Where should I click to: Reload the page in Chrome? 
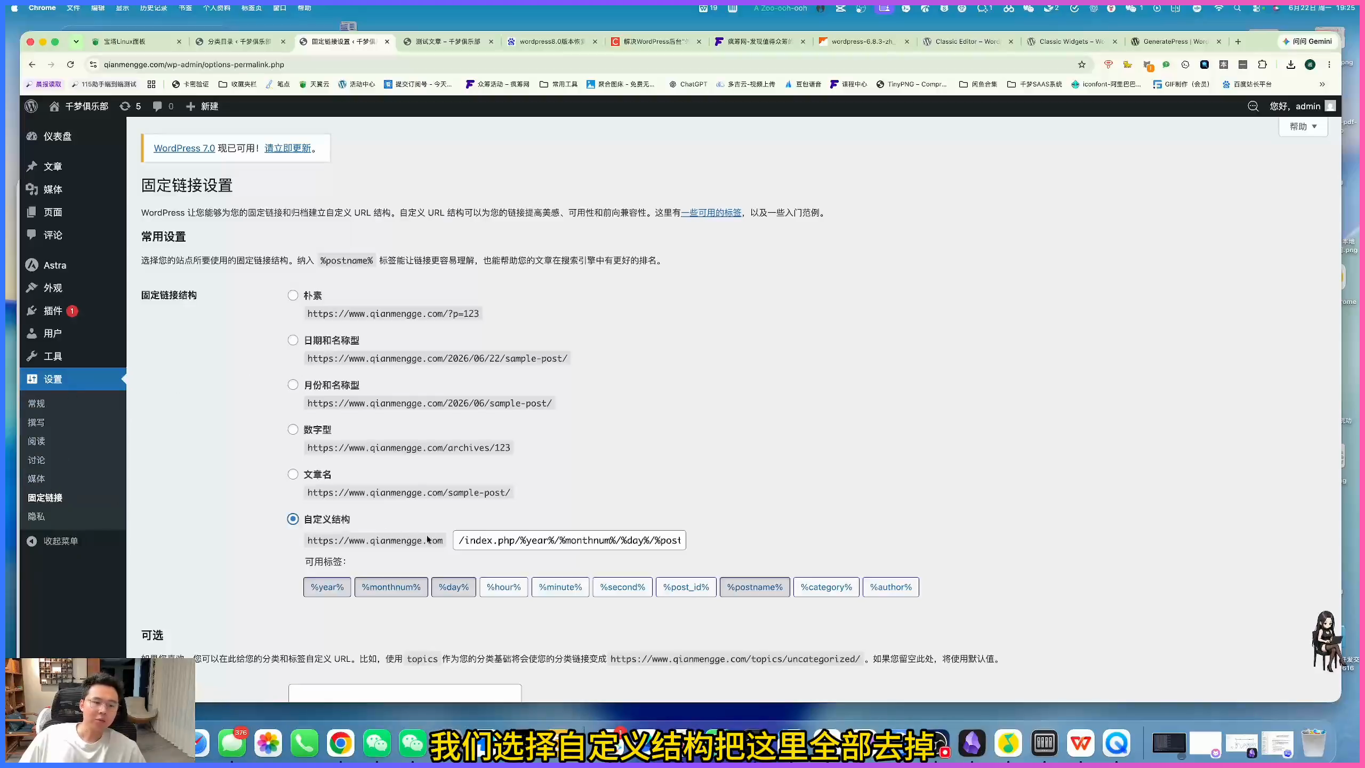tap(70, 65)
